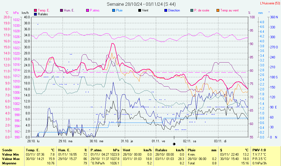Open the L'Huisserie (53) station link
The height and width of the screenshot is (166, 281).
pyautogui.click(x=269, y=3)
